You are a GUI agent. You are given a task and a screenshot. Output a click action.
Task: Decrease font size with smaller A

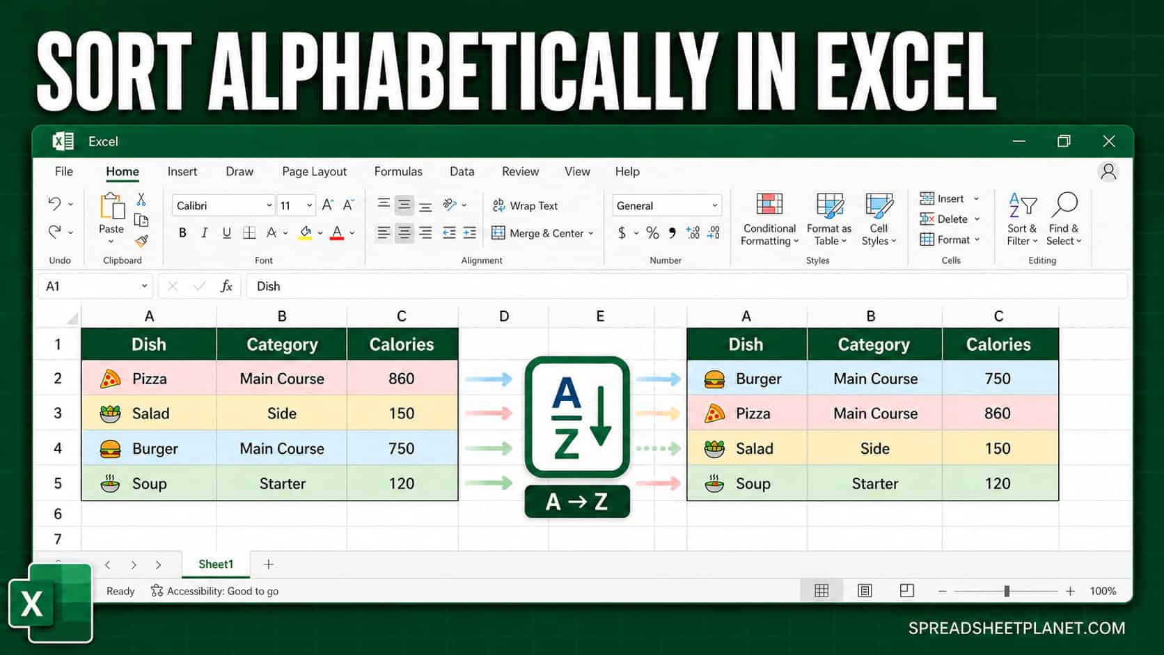[348, 205]
